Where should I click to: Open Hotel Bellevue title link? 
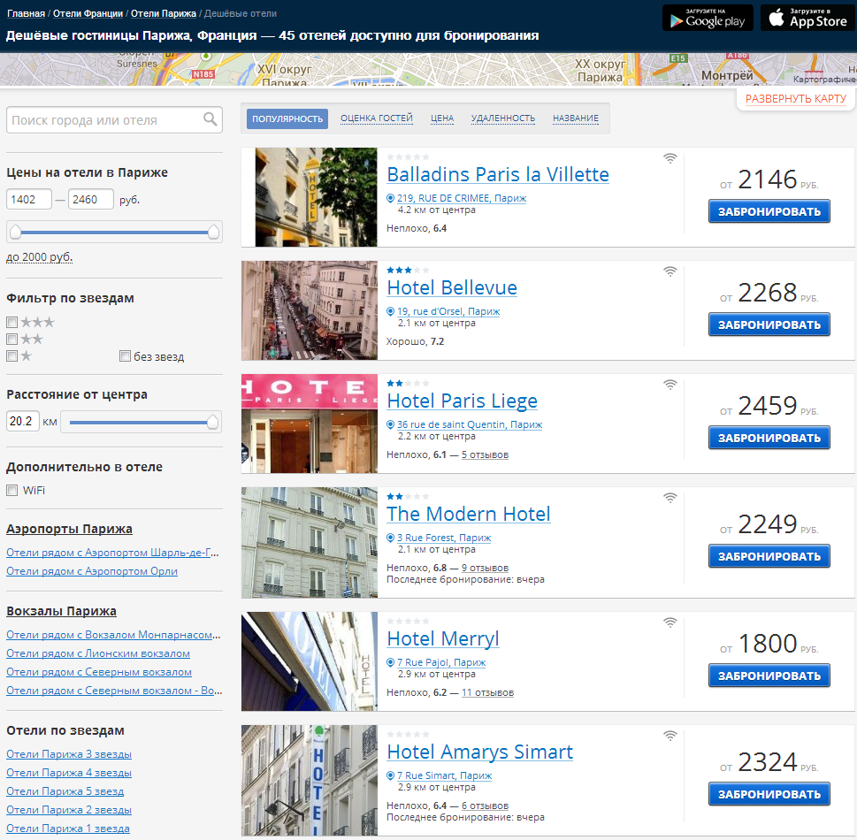[x=452, y=288]
